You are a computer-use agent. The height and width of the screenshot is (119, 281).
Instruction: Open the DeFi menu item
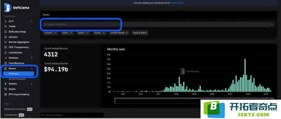click(x=11, y=21)
